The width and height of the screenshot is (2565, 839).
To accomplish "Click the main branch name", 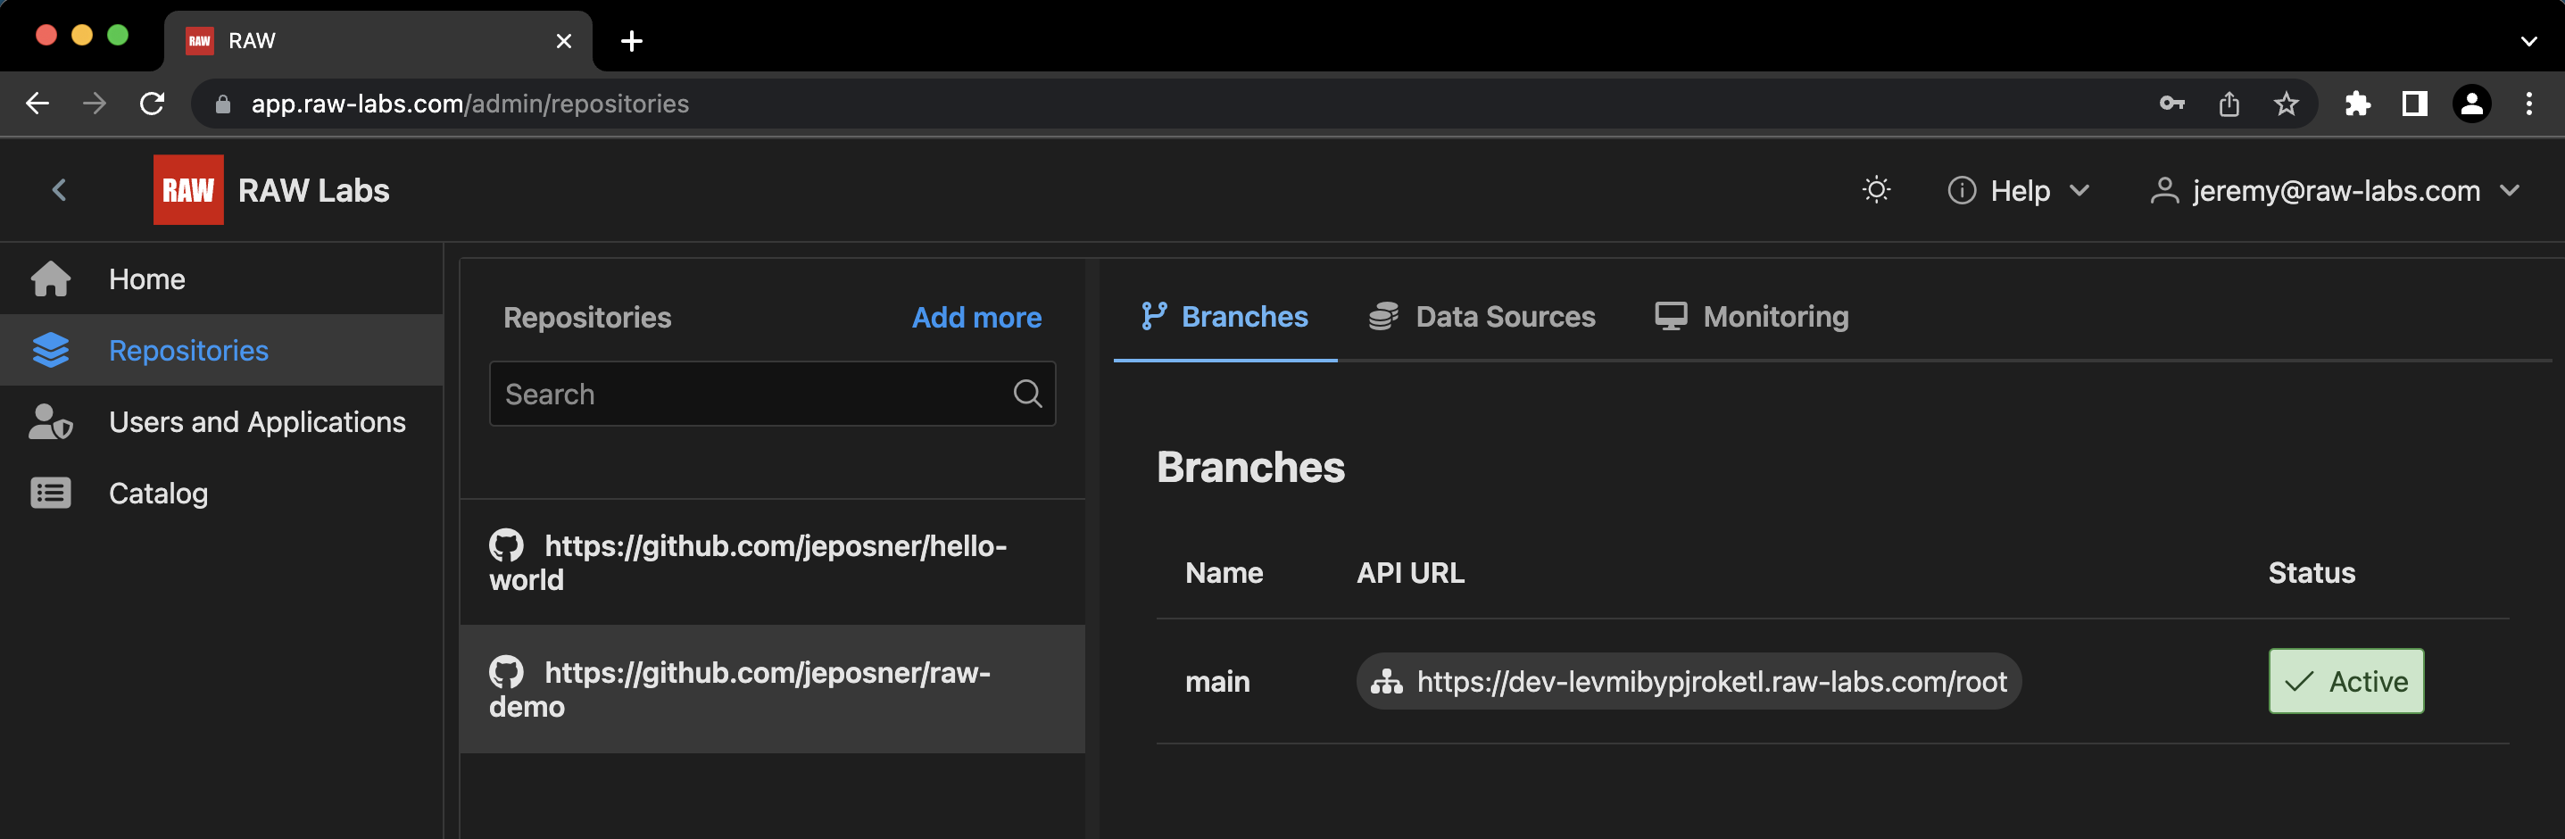I will tap(1216, 682).
